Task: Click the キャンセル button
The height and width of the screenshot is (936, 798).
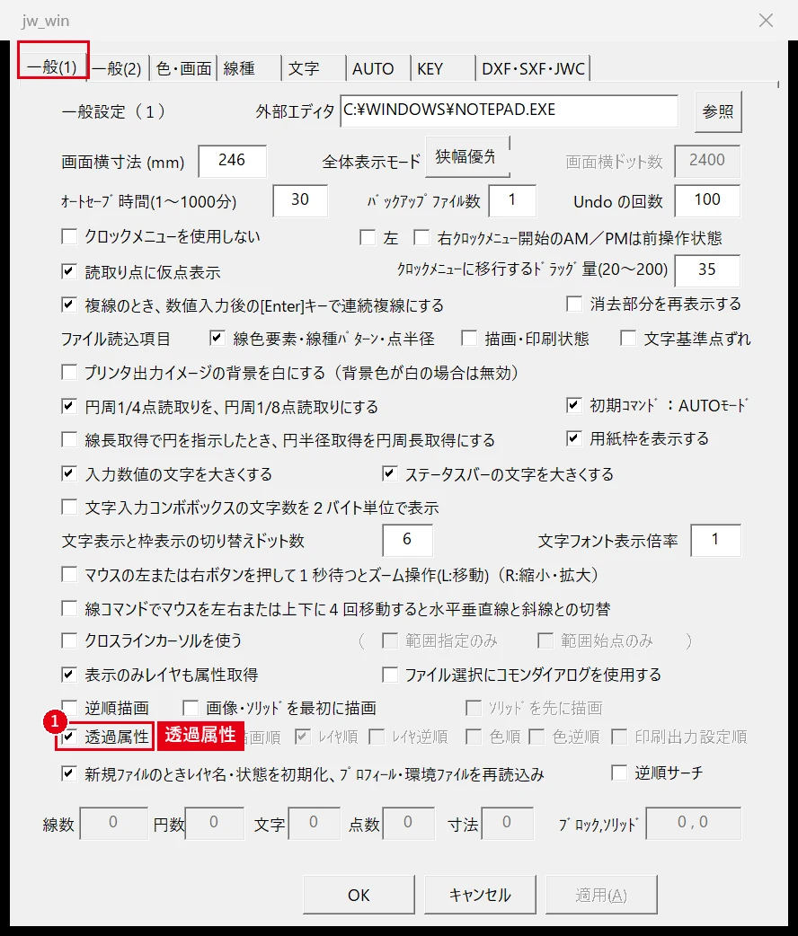Action: (480, 895)
